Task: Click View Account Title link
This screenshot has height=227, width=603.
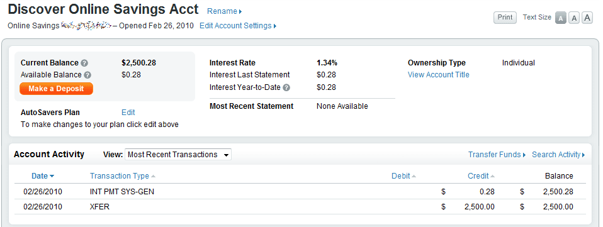Action: (439, 75)
